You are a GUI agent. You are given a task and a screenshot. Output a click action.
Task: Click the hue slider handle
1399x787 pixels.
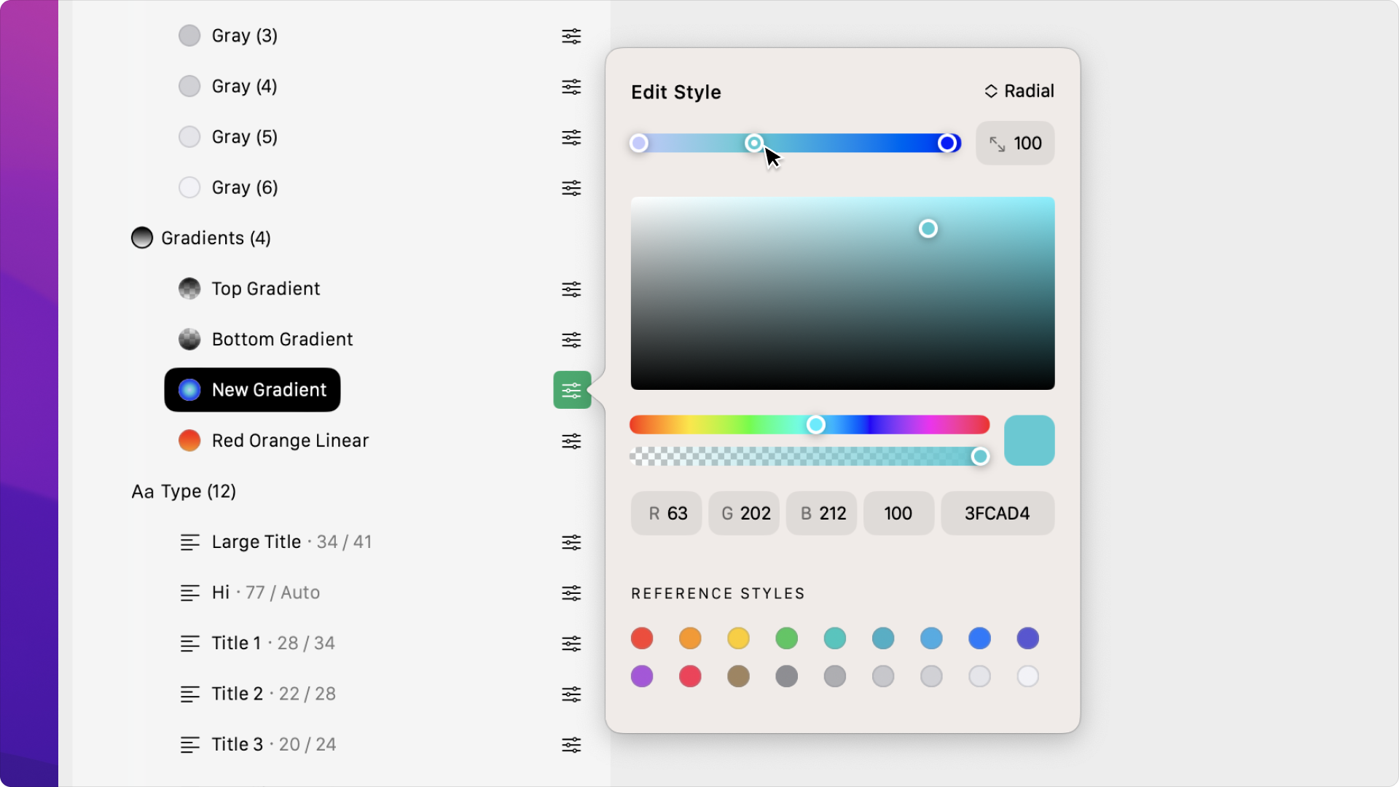tap(815, 425)
